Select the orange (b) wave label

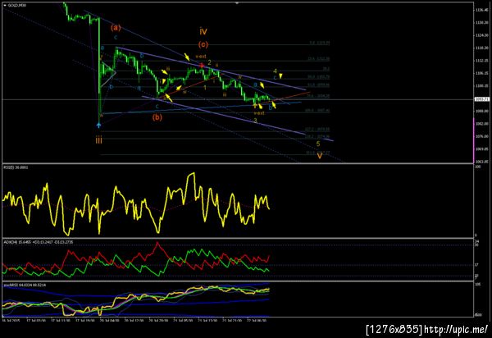[x=157, y=117]
